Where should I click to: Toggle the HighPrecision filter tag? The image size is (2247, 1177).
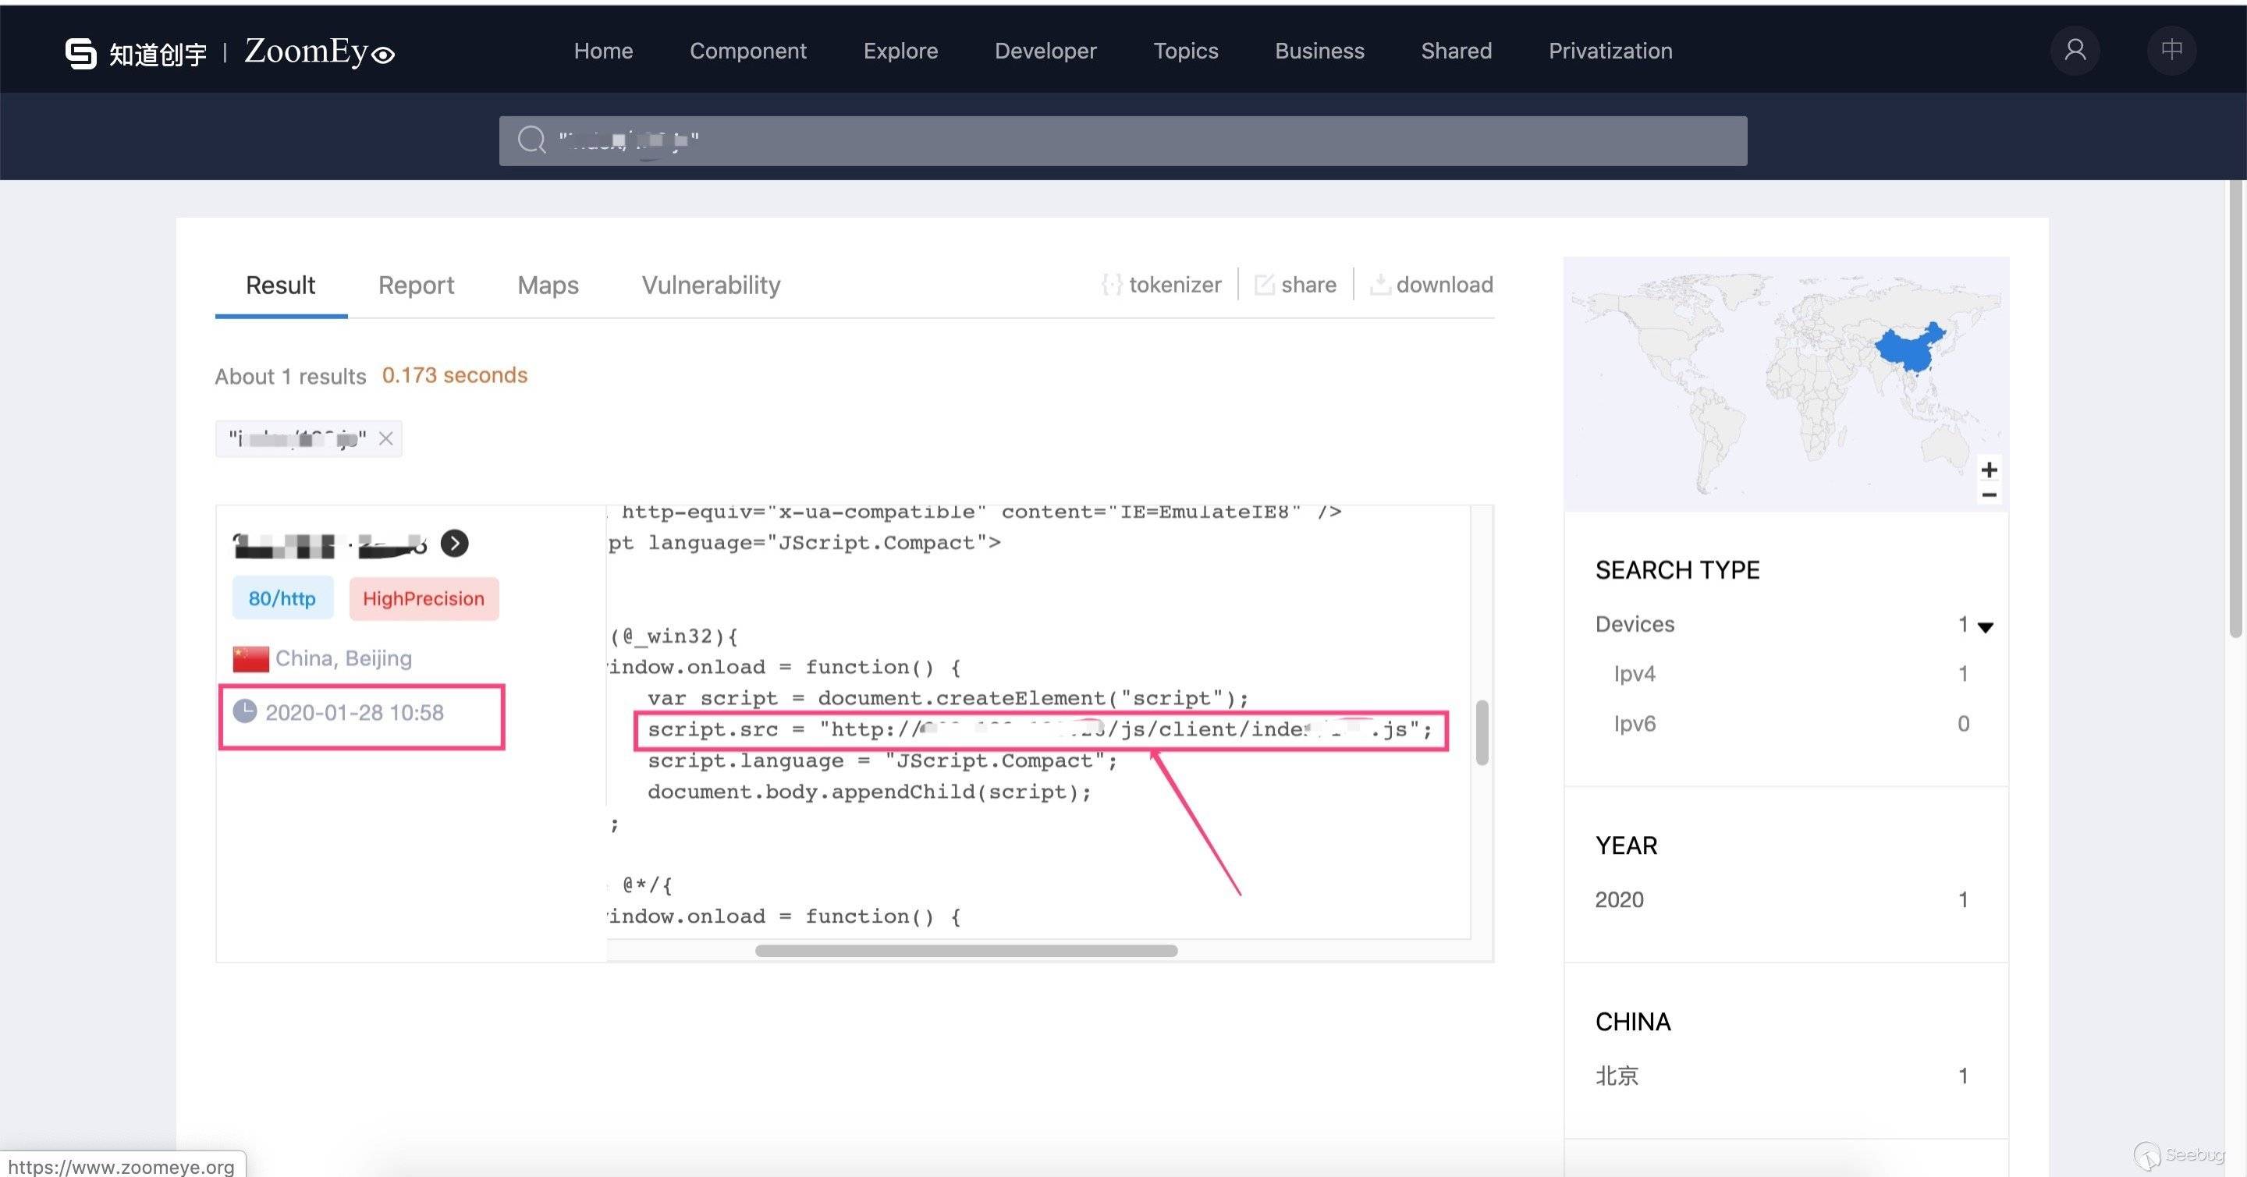pyautogui.click(x=421, y=597)
